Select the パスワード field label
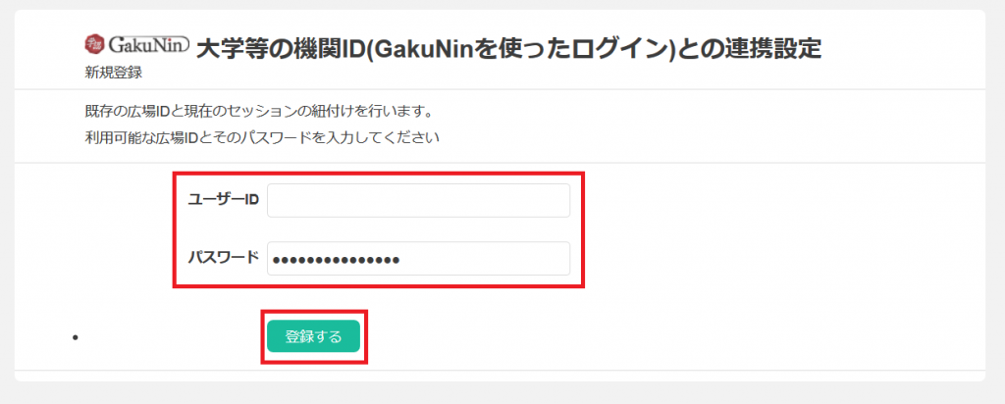Screen dimensions: 1005x404 point(223,257)
